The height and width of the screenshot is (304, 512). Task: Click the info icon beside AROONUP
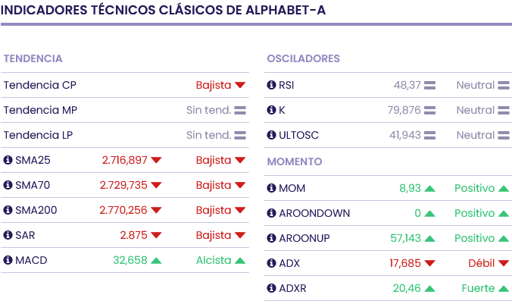pyautogui.click(x=272, y=238)
